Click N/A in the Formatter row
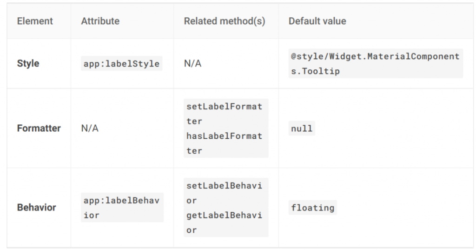The height and width of the screenshot is (250, 476). [90, 128]
